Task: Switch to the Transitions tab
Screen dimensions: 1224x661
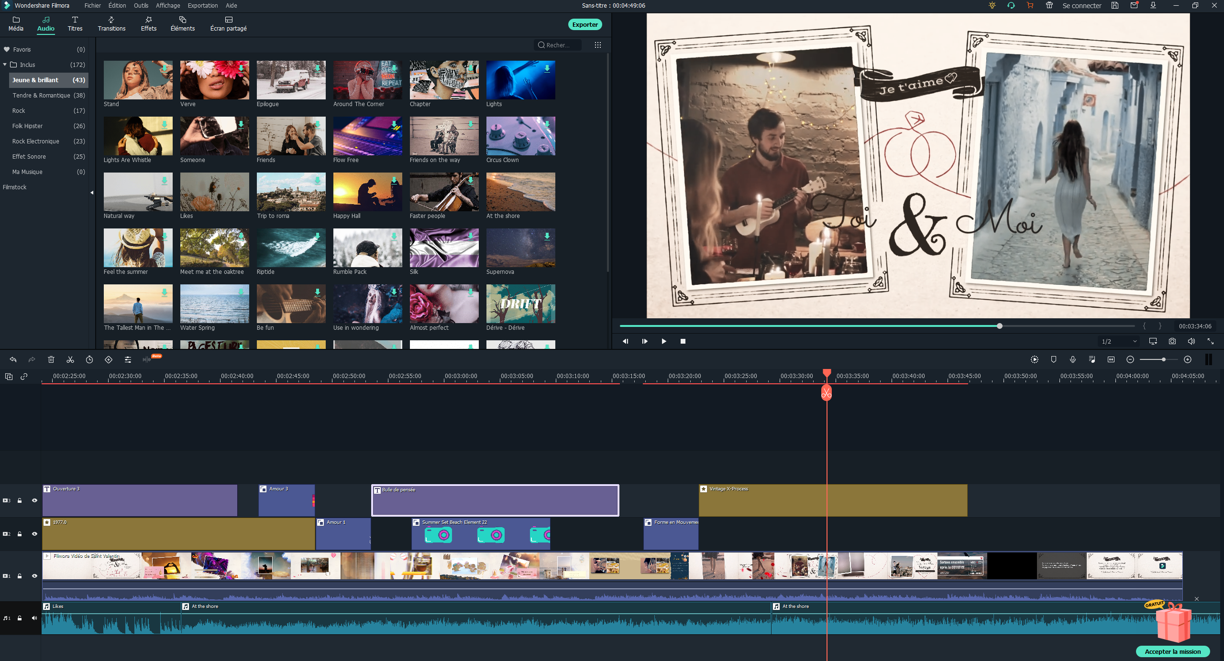Action: pos(111,23)
